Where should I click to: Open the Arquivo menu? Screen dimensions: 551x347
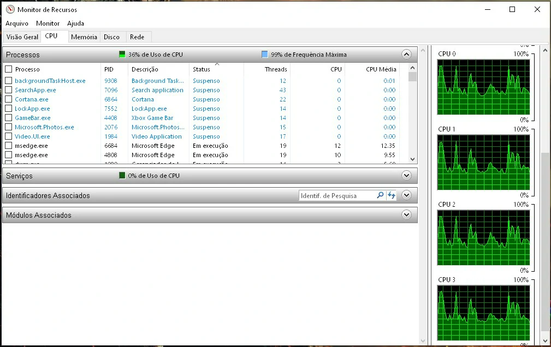(17, 23)
